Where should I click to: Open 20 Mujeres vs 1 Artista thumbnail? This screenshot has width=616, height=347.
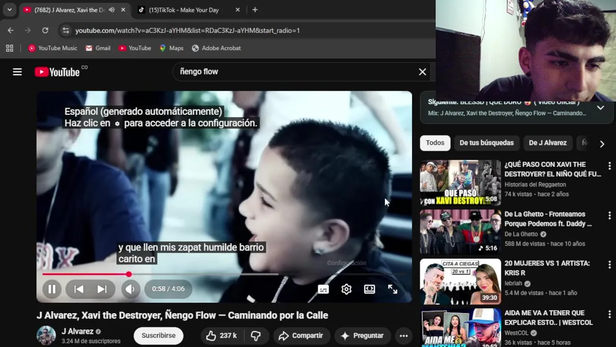pos(460,281)
